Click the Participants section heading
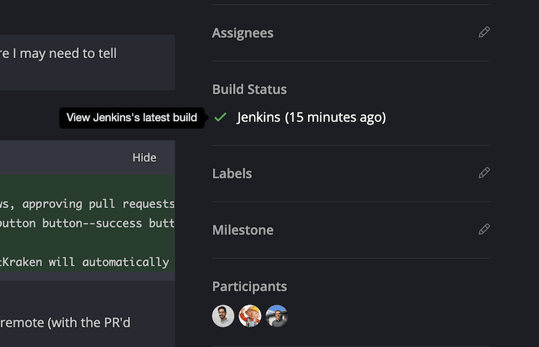This screenshot has width=539, height=347. 249,286
